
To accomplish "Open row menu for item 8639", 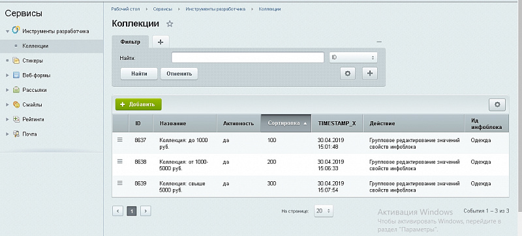I will click(120, 183).
